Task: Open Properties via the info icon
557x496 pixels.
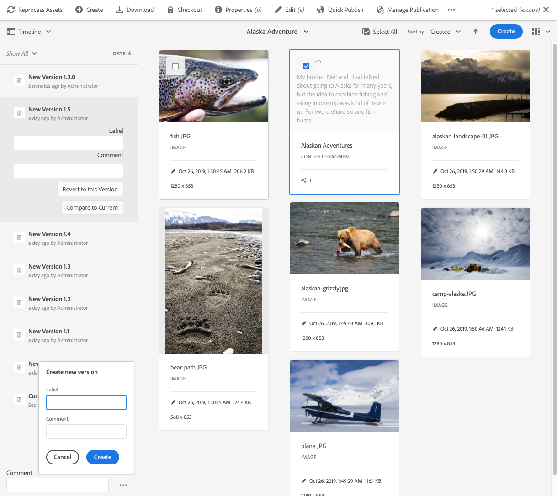Action: point(218,10)
